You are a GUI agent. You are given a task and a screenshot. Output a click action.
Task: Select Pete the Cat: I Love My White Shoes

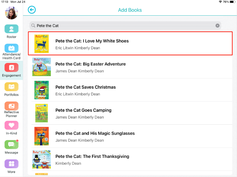(x=130, y=44)
